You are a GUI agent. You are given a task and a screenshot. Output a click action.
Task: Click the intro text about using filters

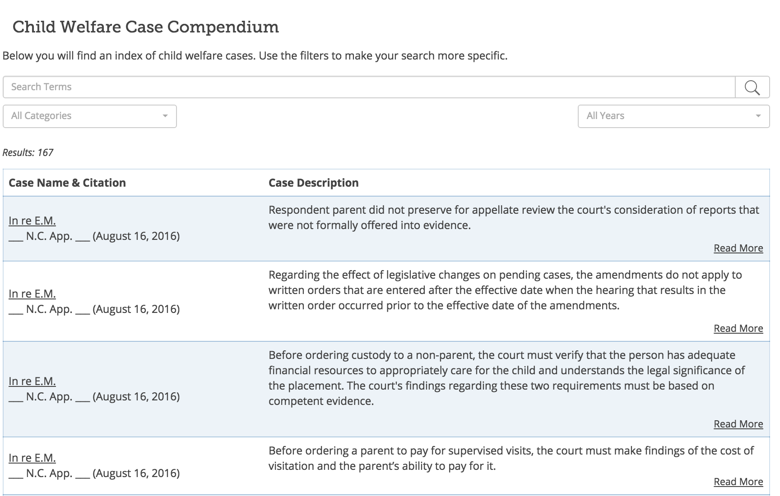pos(255,56)
